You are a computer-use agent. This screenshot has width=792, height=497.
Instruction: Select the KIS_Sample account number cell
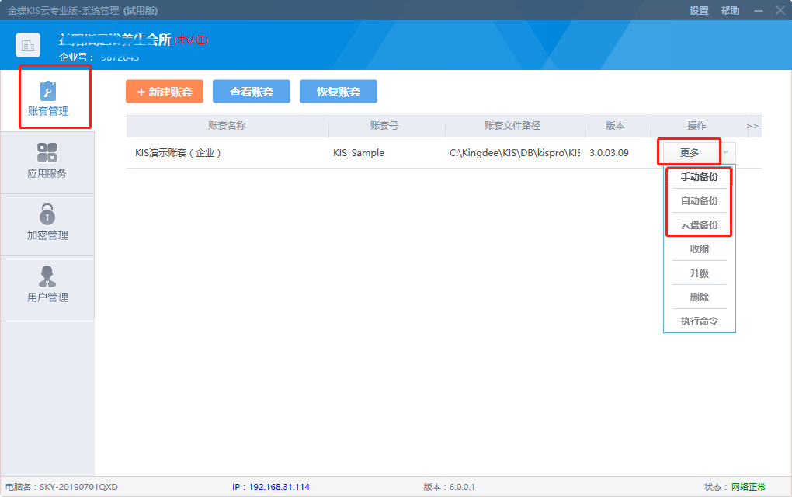[359, 152]
